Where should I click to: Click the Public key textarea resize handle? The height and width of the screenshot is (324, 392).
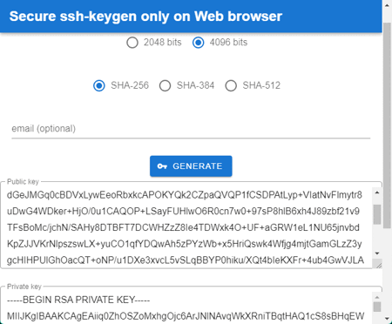click(x=379, y=265)
